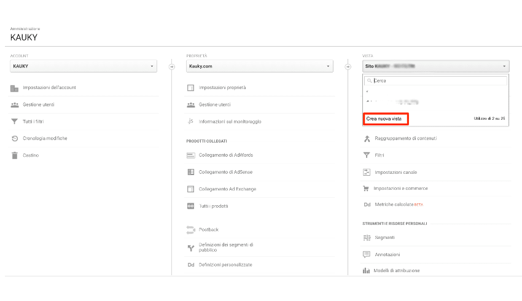The height and width of the screenshot is (301, 522).
Task: Open the Cestino link
Action: coord(31,155)
